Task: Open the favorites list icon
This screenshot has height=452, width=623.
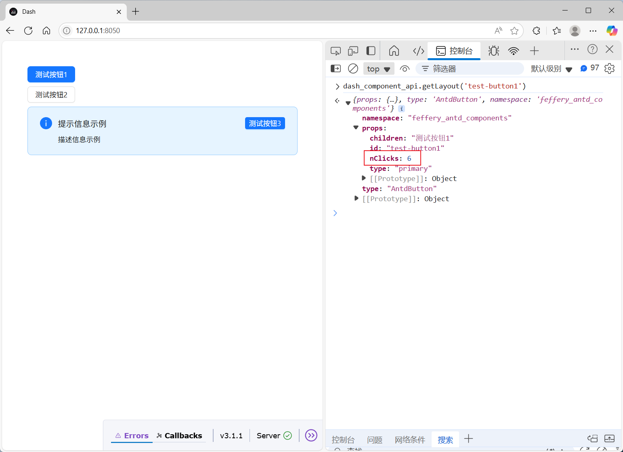Action: coord(557,31)
